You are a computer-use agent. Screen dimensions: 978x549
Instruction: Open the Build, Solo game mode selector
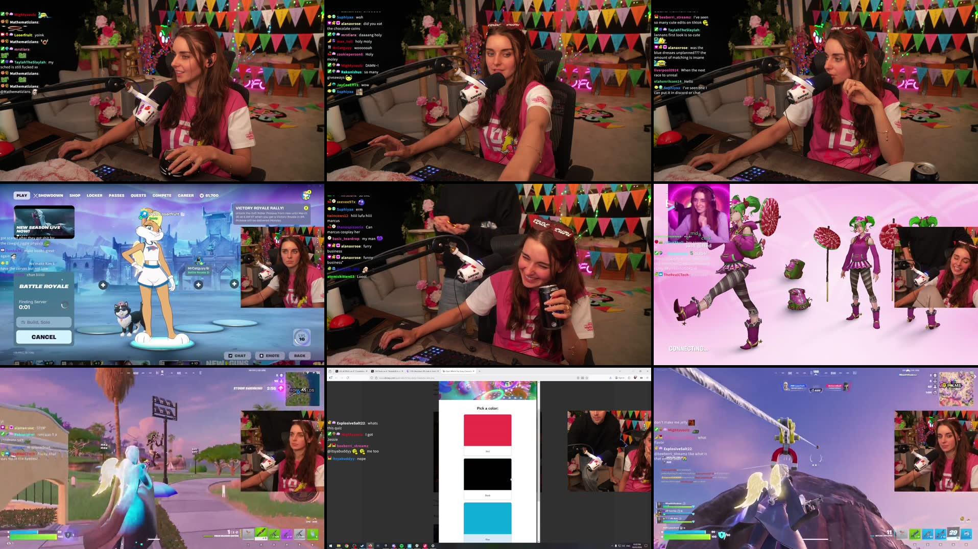click(44, 322)
